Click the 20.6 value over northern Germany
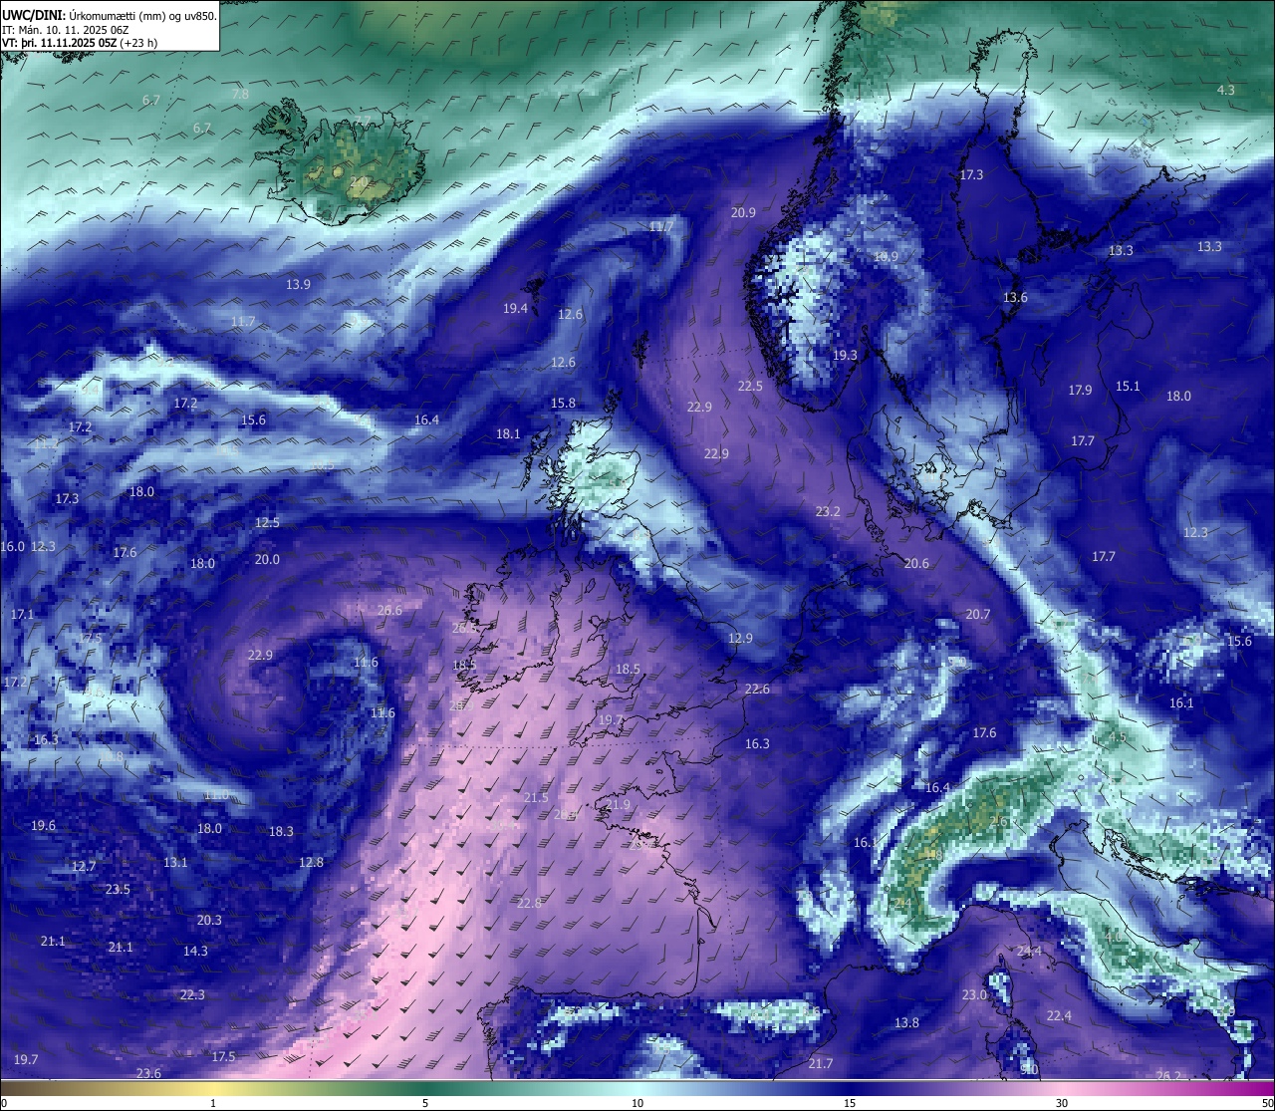 click(916, 563)
